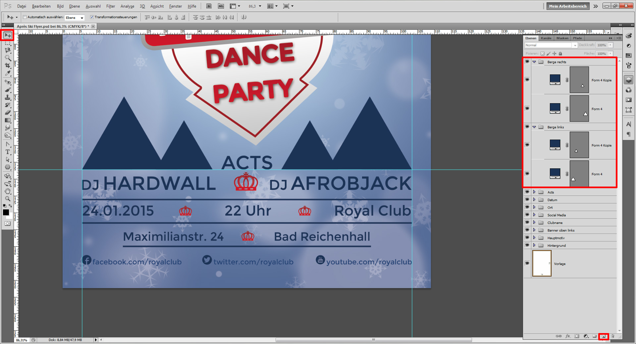This screenshot has height=344, width=636.
Task: Select the Horizontal Type tool
Action: click(x=7, y=152)
